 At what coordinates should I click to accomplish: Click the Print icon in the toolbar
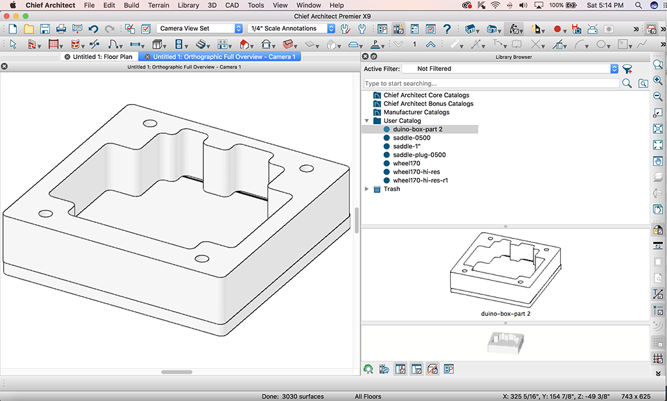pyautogui.click(x=61, y=29)
